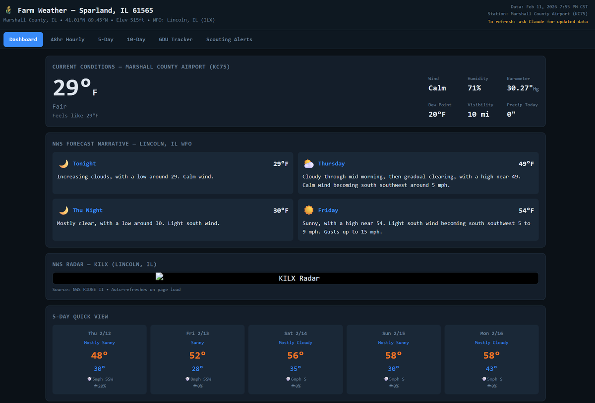
Task: Click the Farm Weather — Sparland, IL 61565 title
Action: (x=85, y=10)
